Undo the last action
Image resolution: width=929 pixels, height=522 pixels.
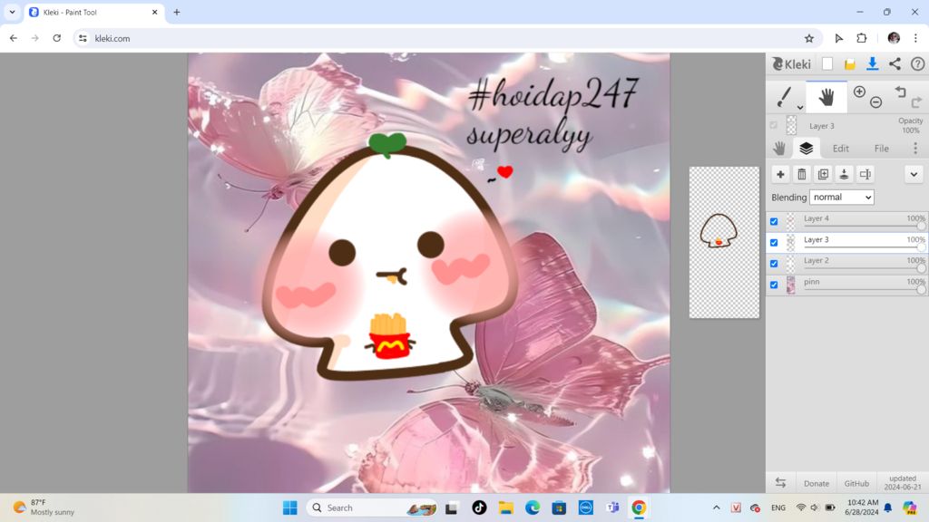point(901,92)
